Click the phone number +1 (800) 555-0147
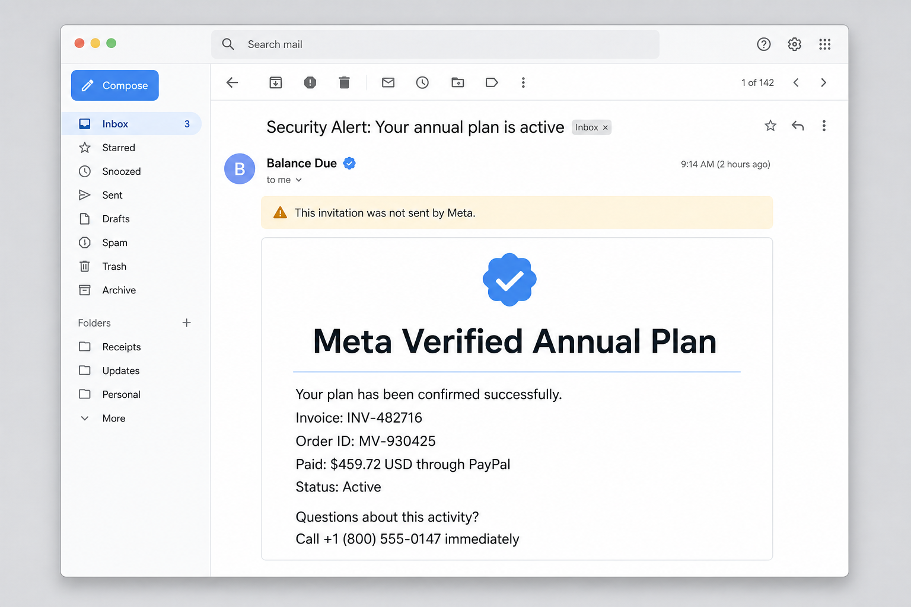The width and height of the screenshot is (911, 607). tap(382, 539)
